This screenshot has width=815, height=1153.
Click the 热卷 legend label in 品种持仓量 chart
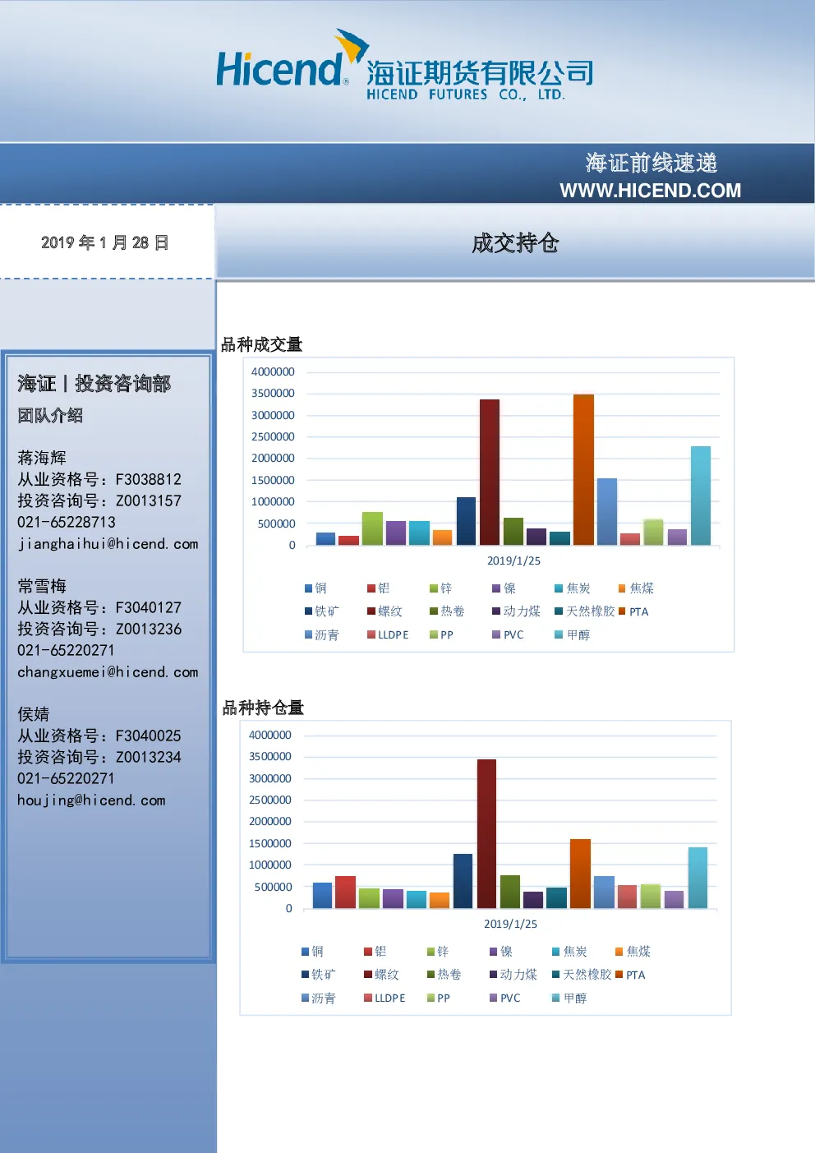(449, 975)
